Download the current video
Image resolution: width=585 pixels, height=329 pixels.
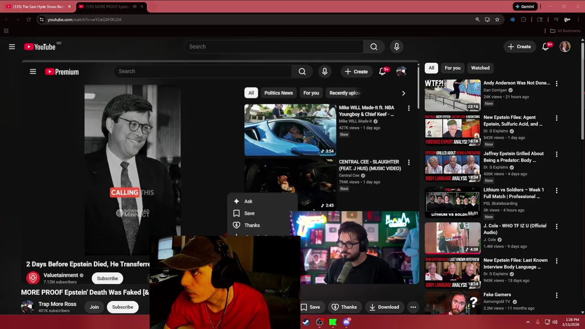[x=384, y=307]
